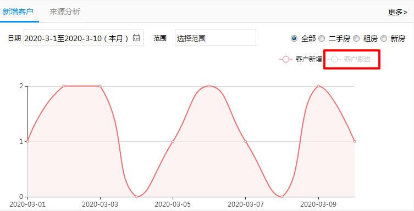The image size is (414, 211).
Task: Click the 客户跟进 legend circle icon
Action: click(334, 59)
